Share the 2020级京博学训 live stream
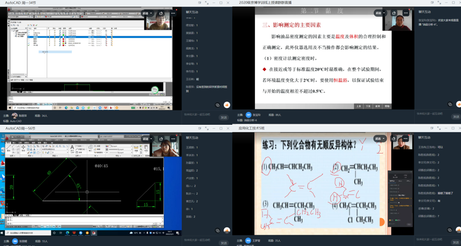The width and height of the screenshot is (461, 246). (394, 13)
